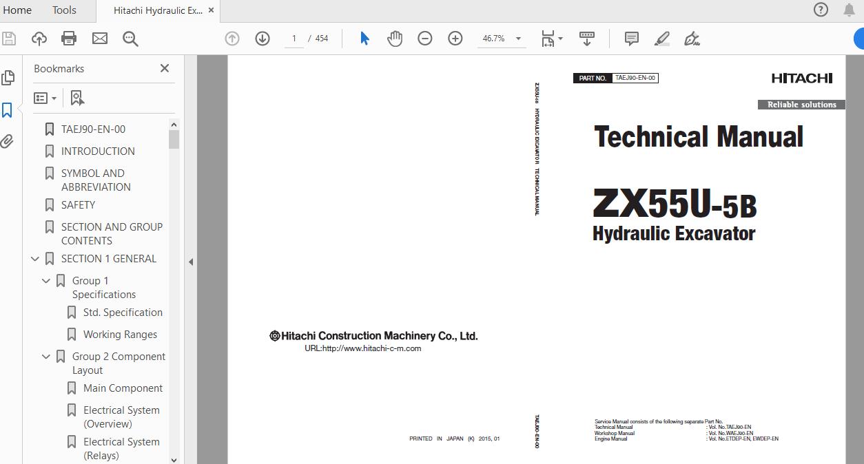The image size is (864, 464).
Task: Open Page Thumbnails side panel
Action: pyautogui.click(x=8, y=78)
